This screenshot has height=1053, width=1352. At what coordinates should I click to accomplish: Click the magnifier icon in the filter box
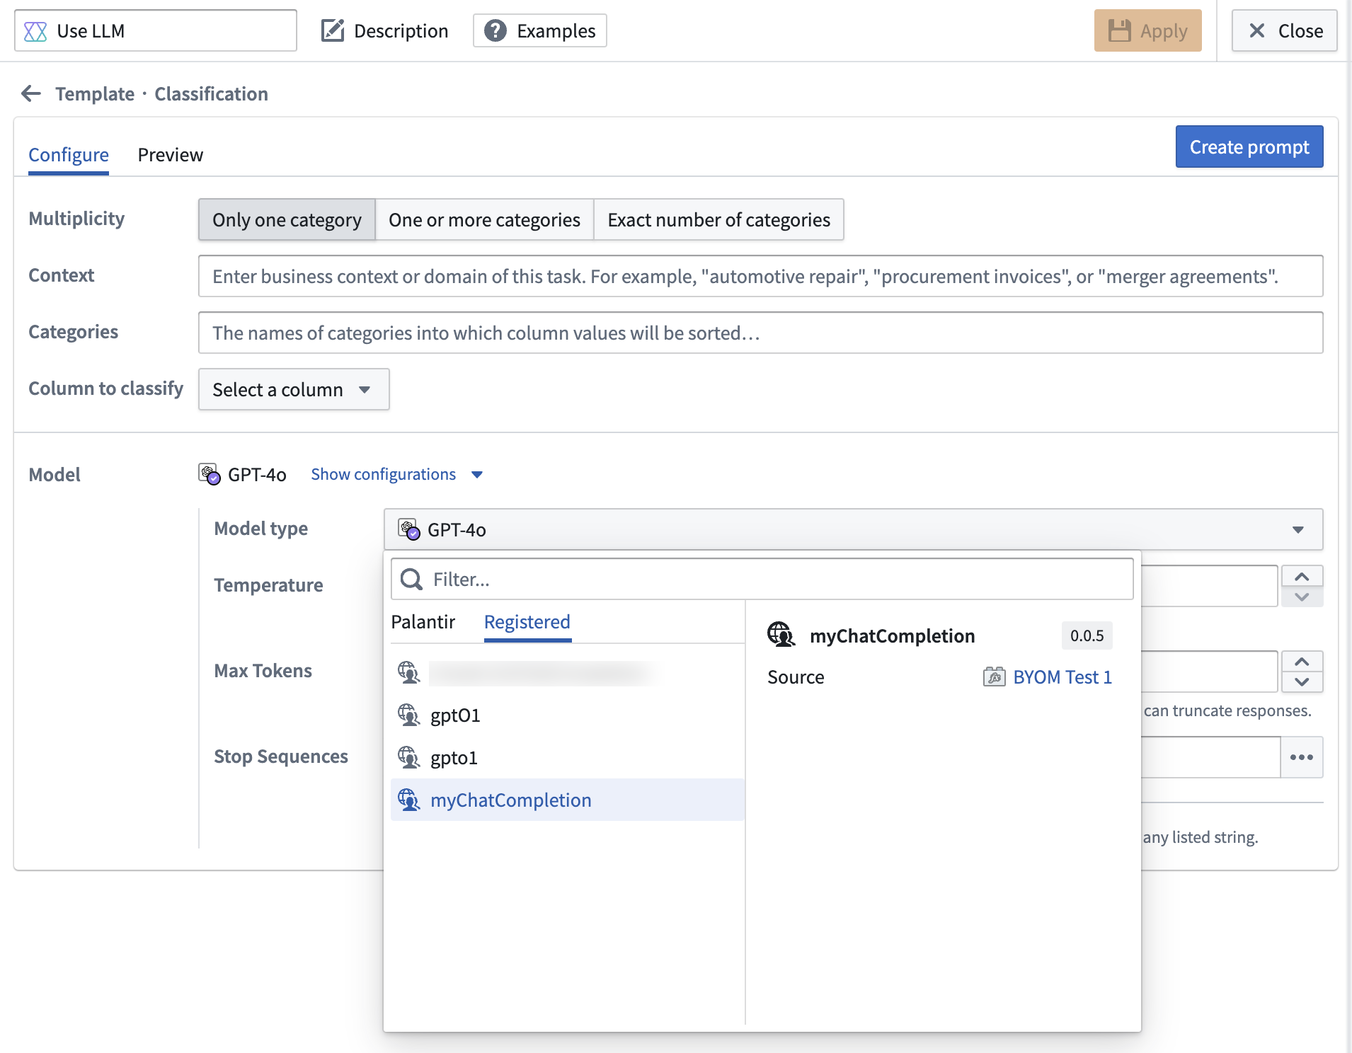point(411,579)
